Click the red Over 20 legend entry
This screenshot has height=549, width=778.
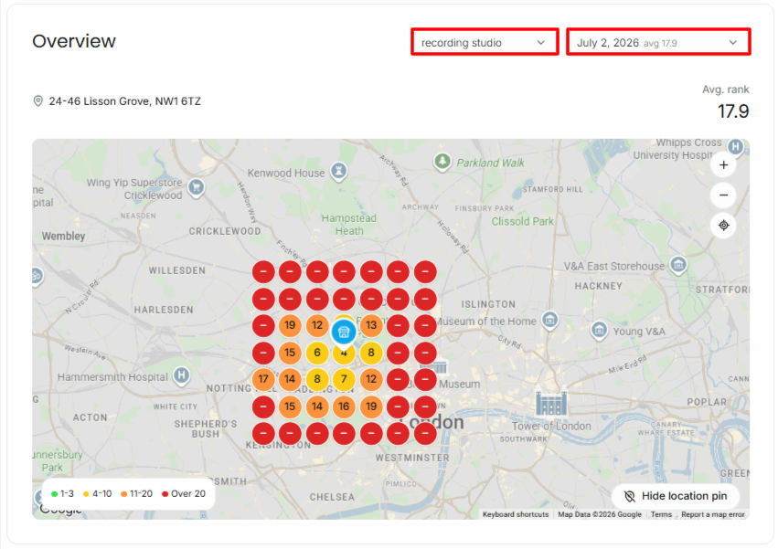coord(184,494)
